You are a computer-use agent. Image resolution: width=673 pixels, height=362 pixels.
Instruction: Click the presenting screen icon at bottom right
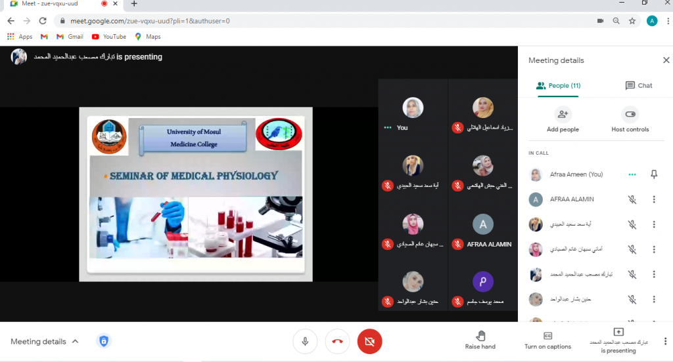tap(617, 332)
